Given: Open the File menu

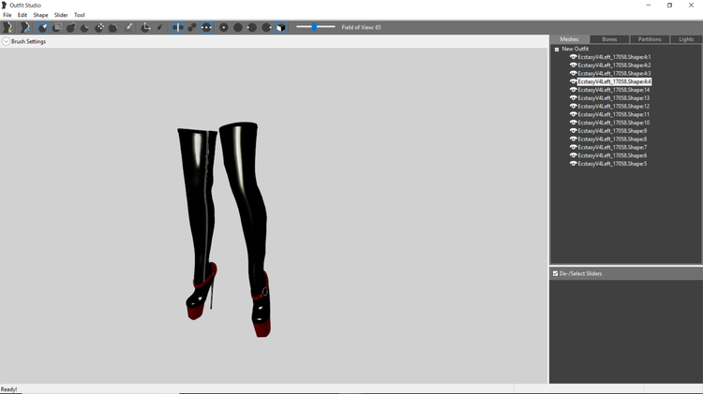Looking at the screenshot, I should point(7,15).
